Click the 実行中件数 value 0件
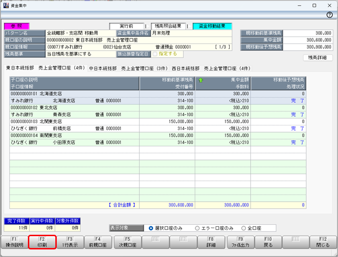This screenshot has width=338, height=257. pyautogui.click(x=42, y=228)
